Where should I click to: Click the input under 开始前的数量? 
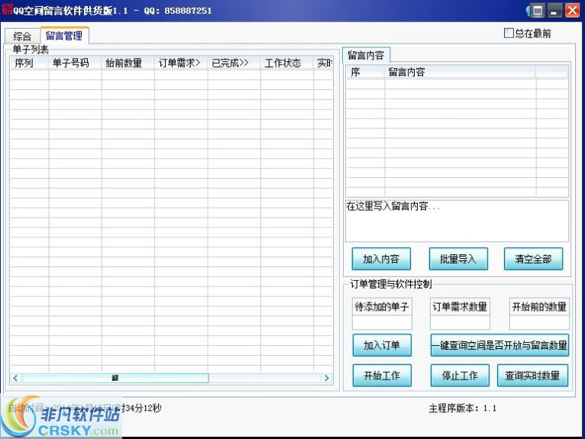(539, 323)
